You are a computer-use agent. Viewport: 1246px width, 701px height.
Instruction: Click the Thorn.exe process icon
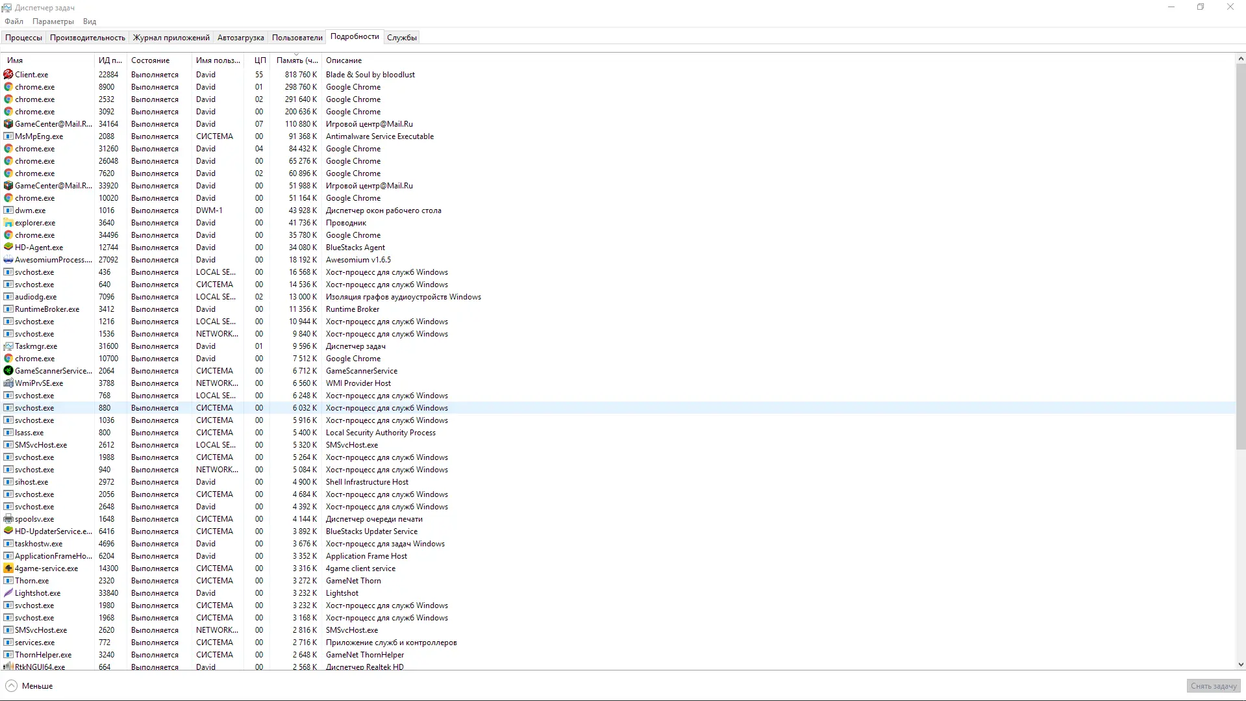point(8,581)
